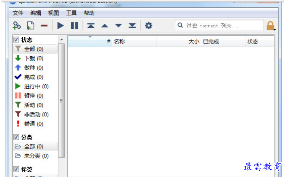Move torrent down in queue
The width and height of the screenshot is (284, 177).
pos(119,26)
